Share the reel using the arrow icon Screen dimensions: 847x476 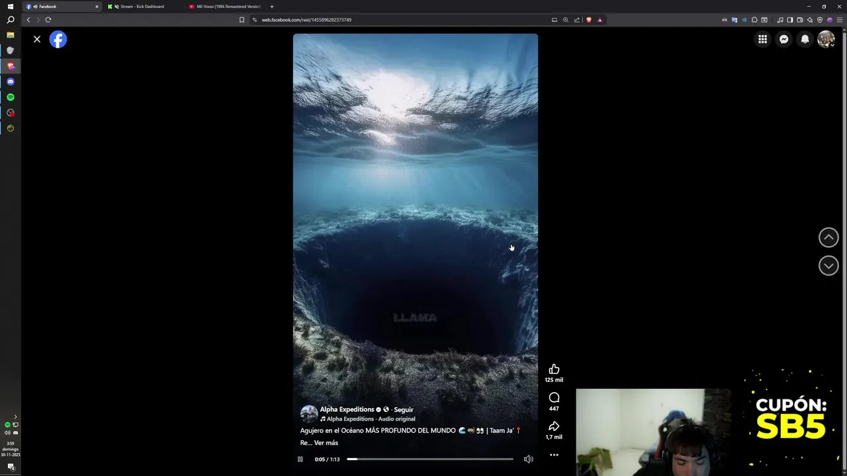click(554, 426)
